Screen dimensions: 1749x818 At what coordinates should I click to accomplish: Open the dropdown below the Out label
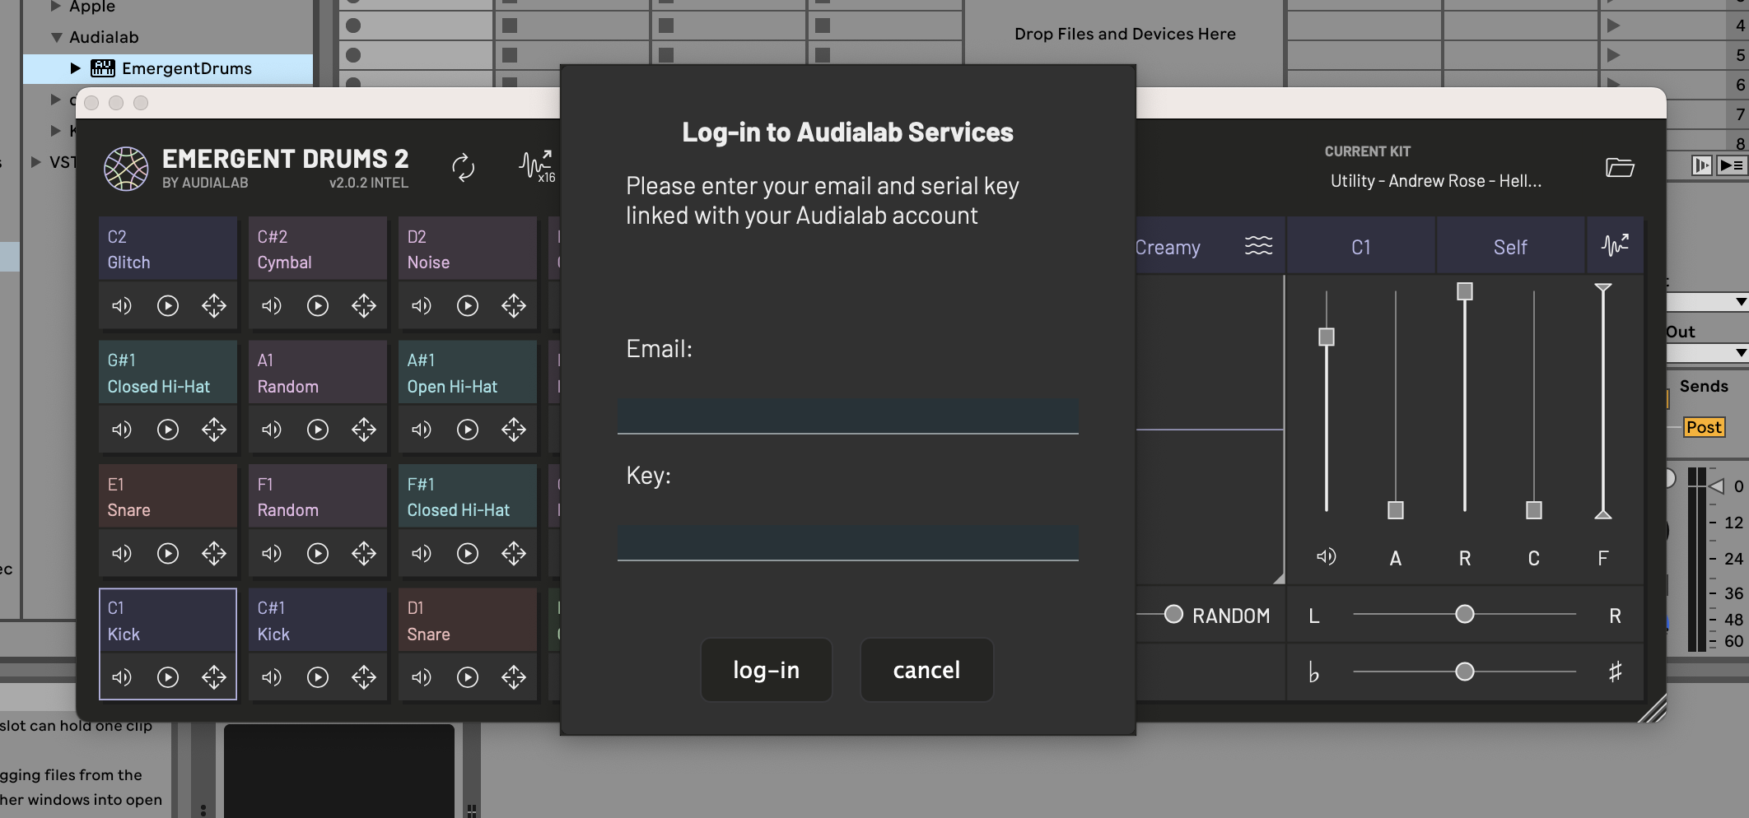pos(1708,353)
